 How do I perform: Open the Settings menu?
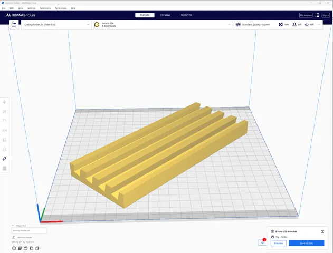(x=32, y=8)
